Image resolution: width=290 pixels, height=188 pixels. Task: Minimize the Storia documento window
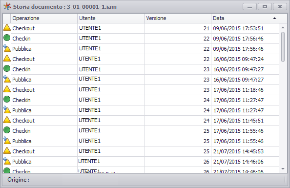coord(249,7)
